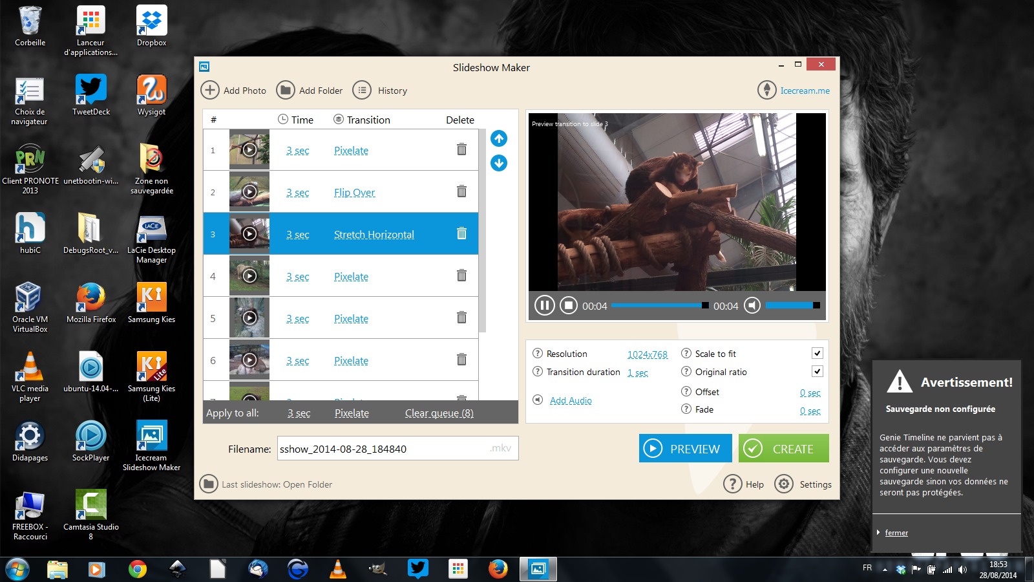Open Windows Start button

point(17,570)
